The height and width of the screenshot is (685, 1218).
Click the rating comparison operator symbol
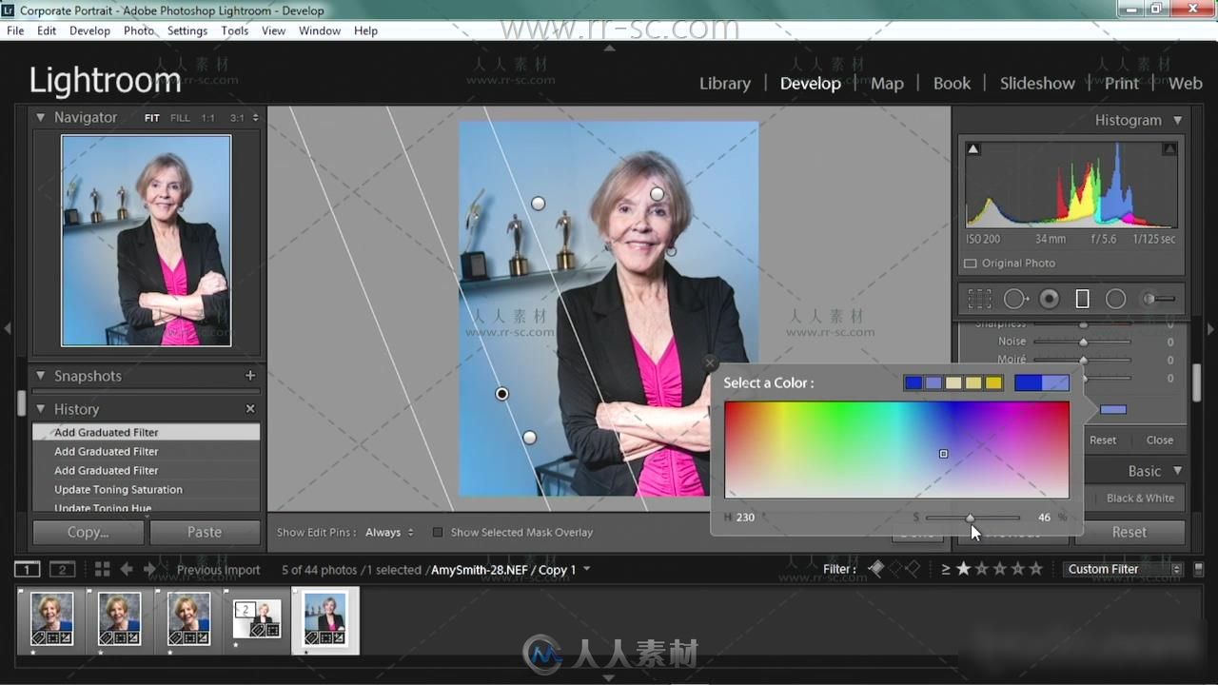coord(946,569)
